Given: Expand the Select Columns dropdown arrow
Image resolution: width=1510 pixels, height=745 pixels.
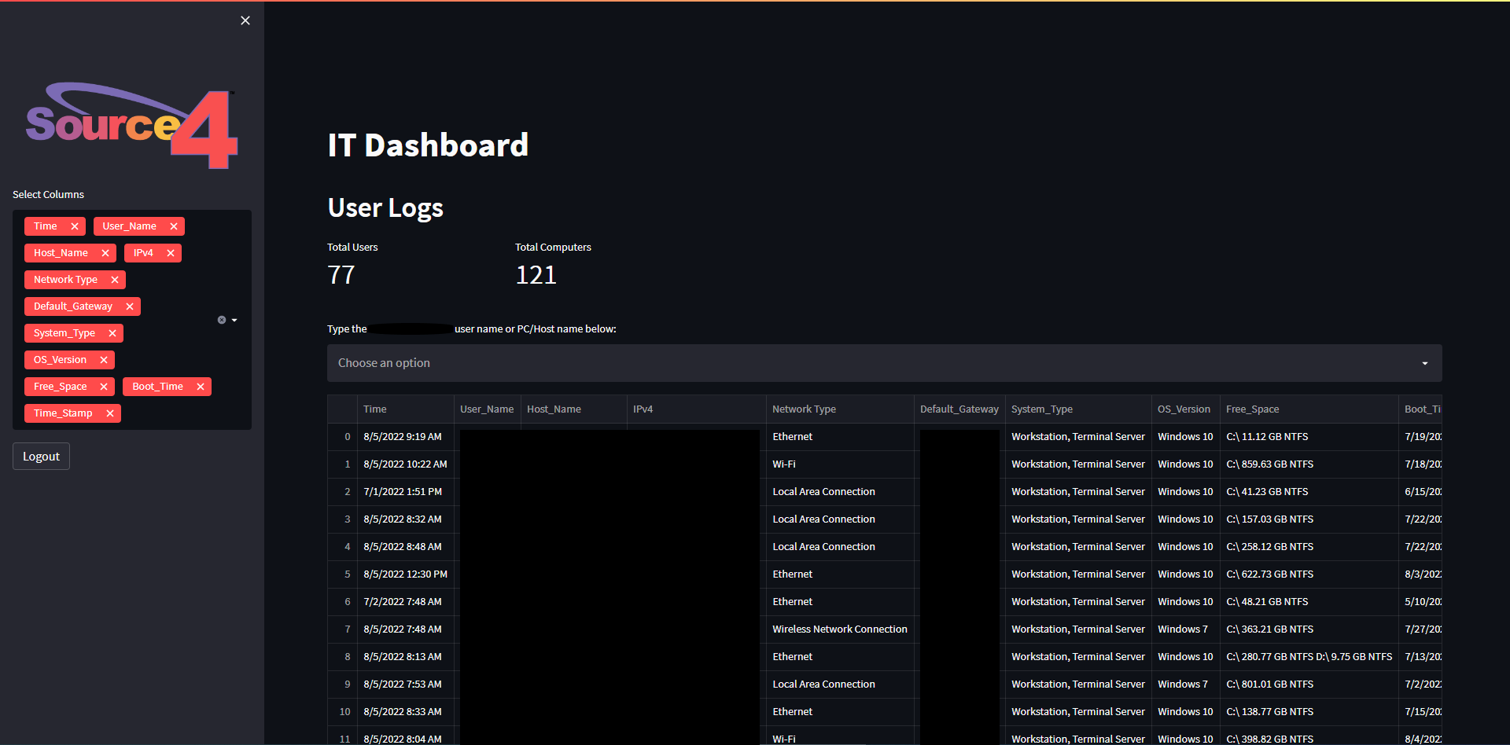Looking at the screenshot, I should pos(234,320).
